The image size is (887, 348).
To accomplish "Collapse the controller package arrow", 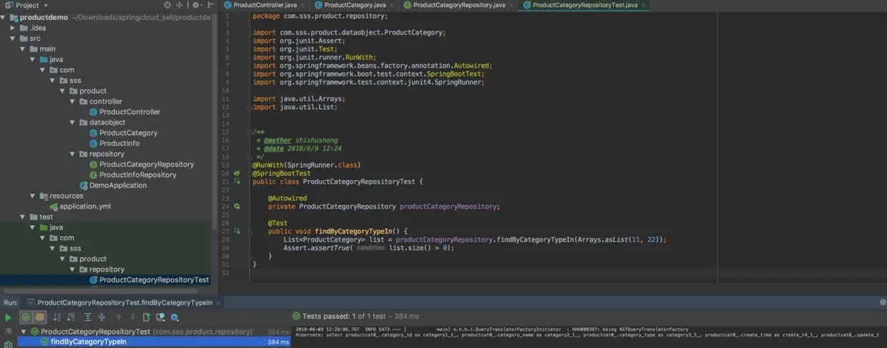I will pos(73,101).
